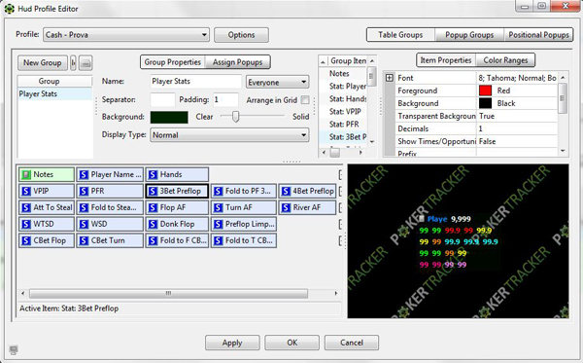The width and height of the screenshot is (583, 363).
Task: Click the Apply button
Action: (x=232, y=343)
